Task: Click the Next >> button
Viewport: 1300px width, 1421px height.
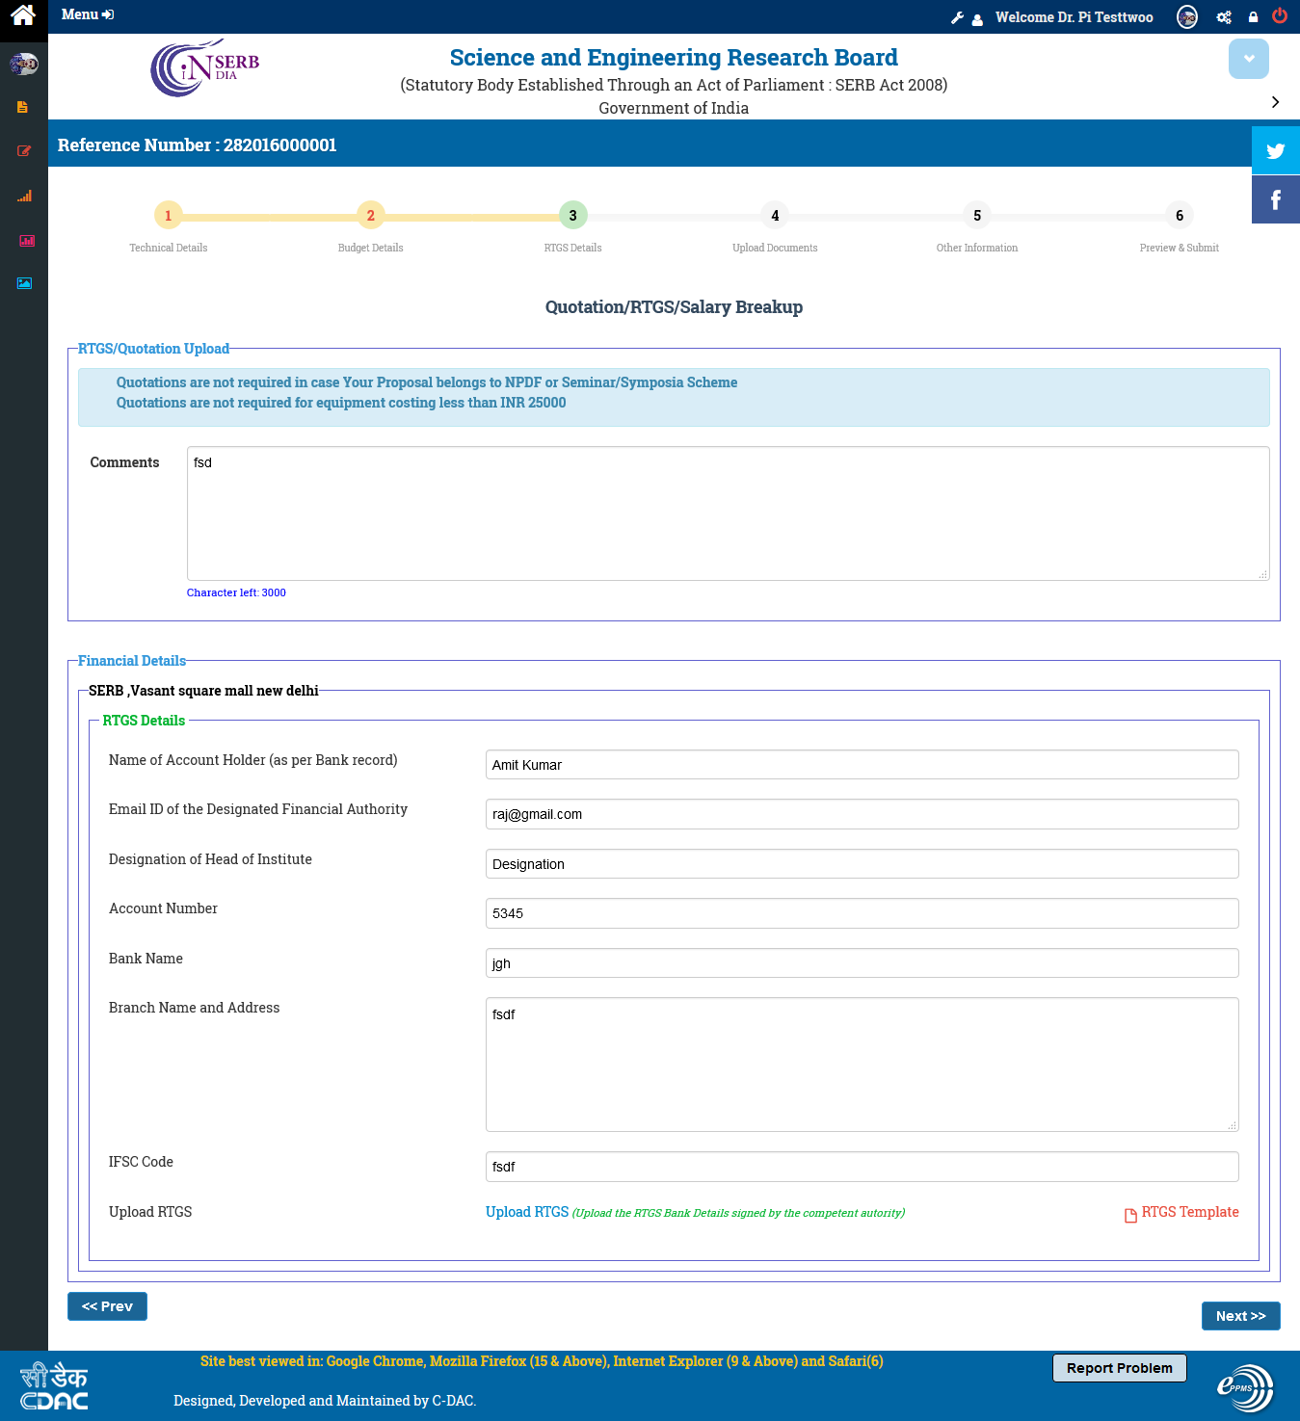Action: coord(1239,1316)
